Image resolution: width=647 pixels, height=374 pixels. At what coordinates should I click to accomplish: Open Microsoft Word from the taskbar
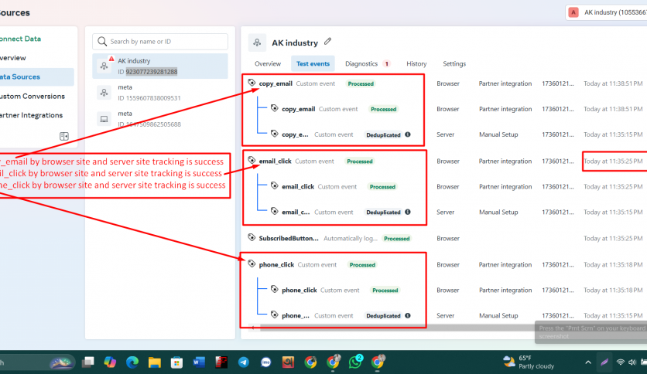(x=199, y=362)
